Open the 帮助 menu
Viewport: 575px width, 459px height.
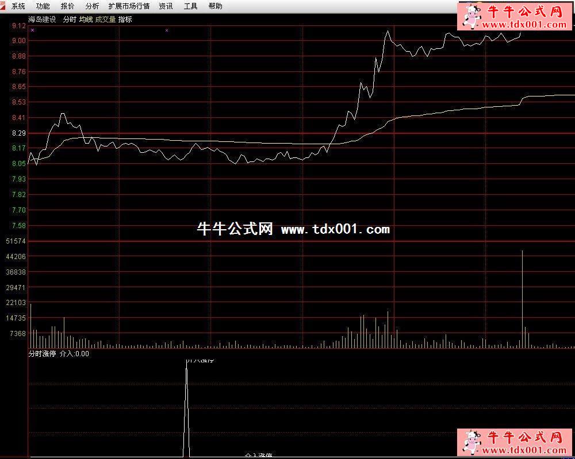tap(215, 6)
